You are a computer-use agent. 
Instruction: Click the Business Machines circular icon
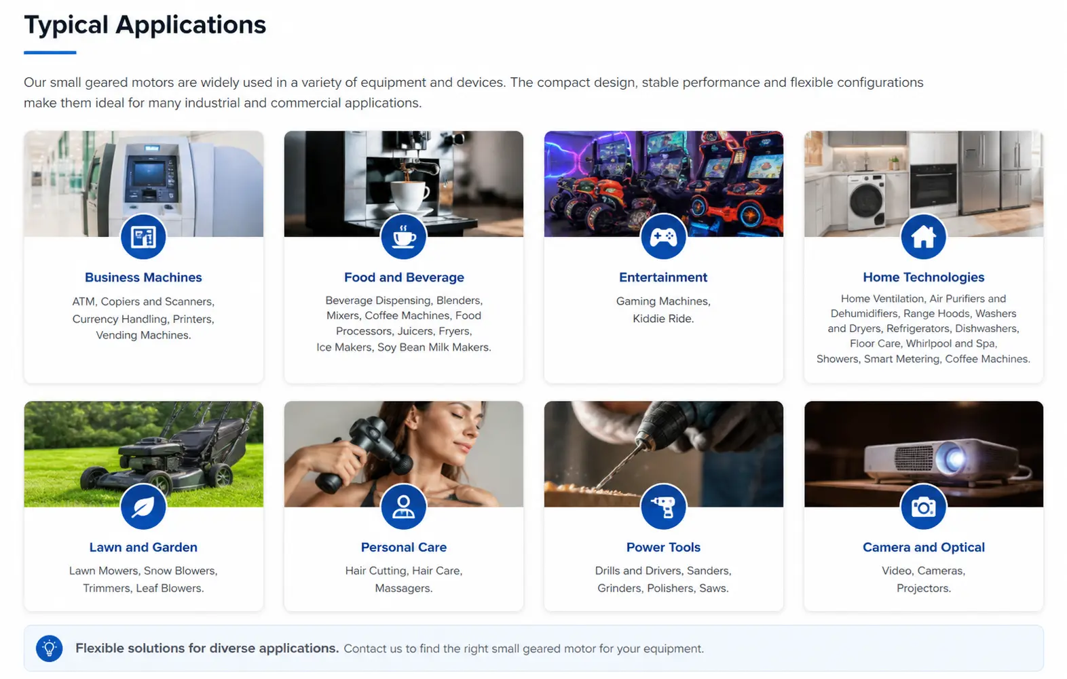tap(143, 237)
